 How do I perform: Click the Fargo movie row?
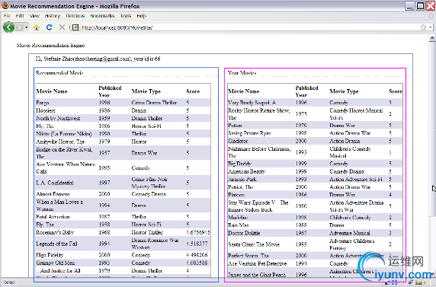click(x=123, y=103)
